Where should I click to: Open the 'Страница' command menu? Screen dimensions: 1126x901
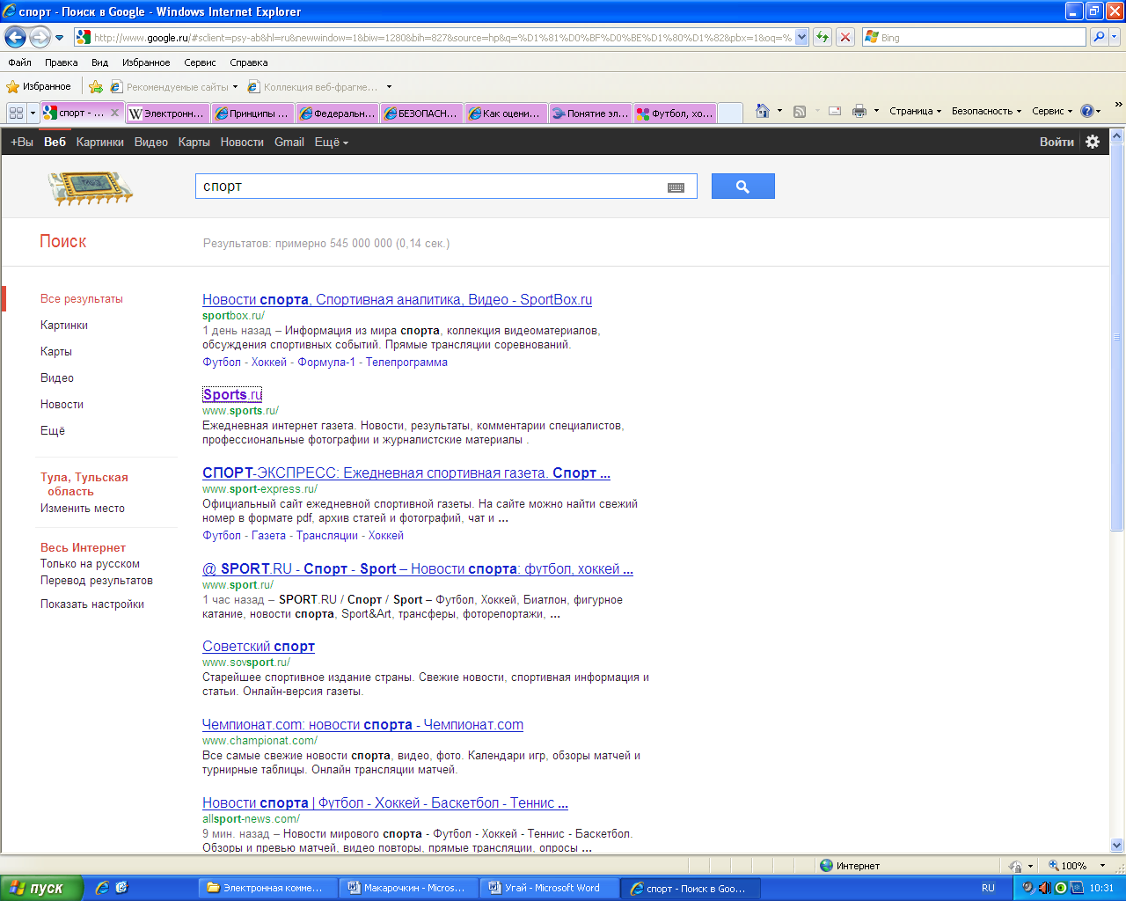pos(915,111)
